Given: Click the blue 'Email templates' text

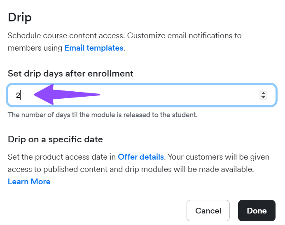Looking at the screenshot, I should pos(94,48).
